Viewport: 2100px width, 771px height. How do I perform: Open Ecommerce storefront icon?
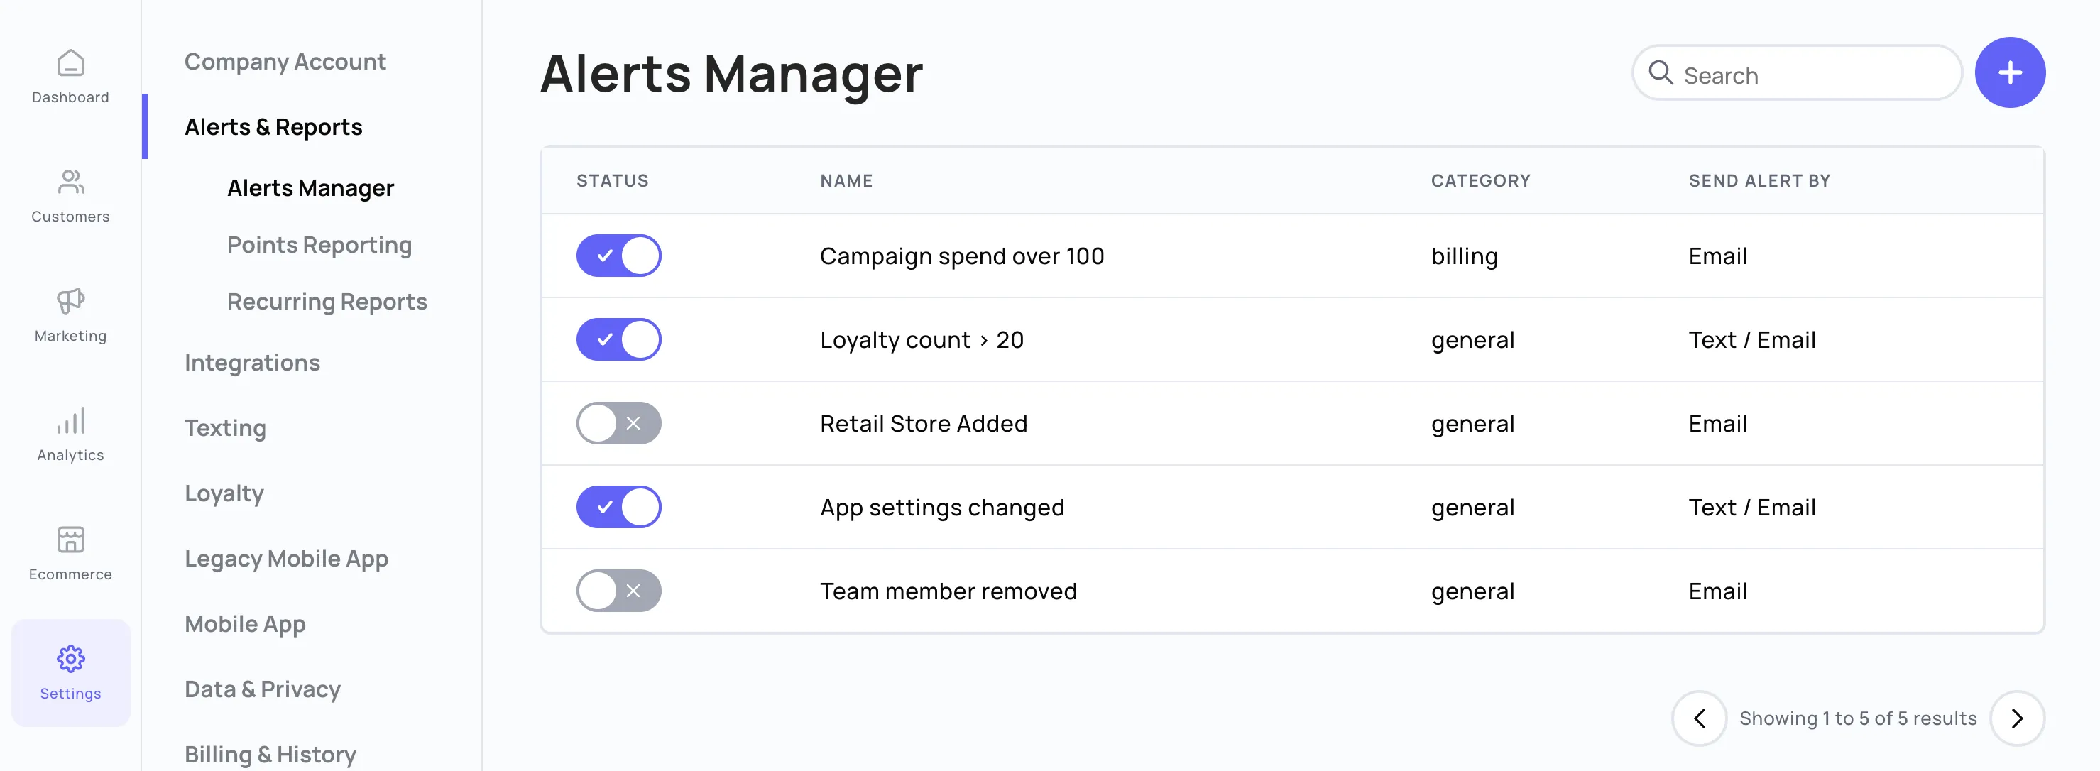(71, 540)
